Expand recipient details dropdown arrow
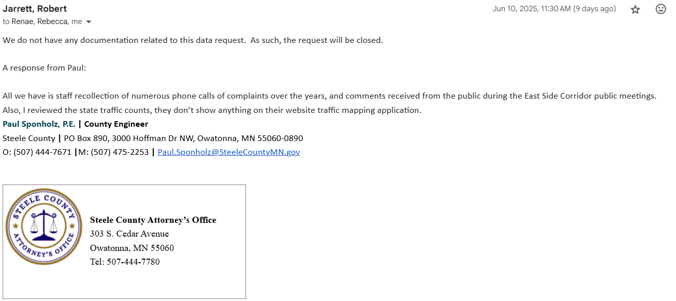Image resolution: width=676 pixels, height=301 pixels. click(89, 22)
